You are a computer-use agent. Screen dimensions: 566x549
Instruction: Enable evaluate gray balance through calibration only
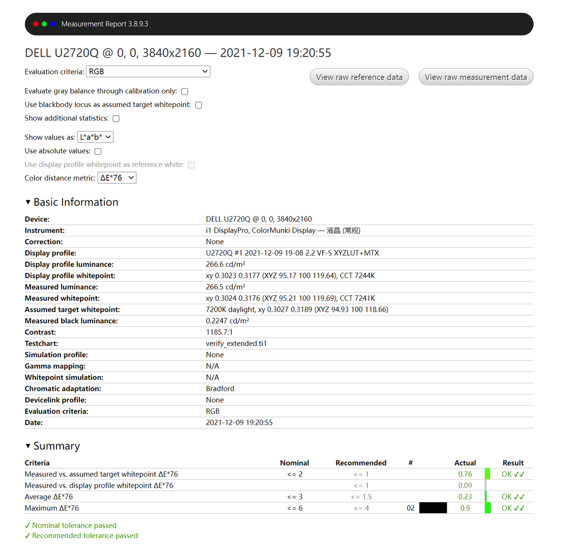click(185, 91)
